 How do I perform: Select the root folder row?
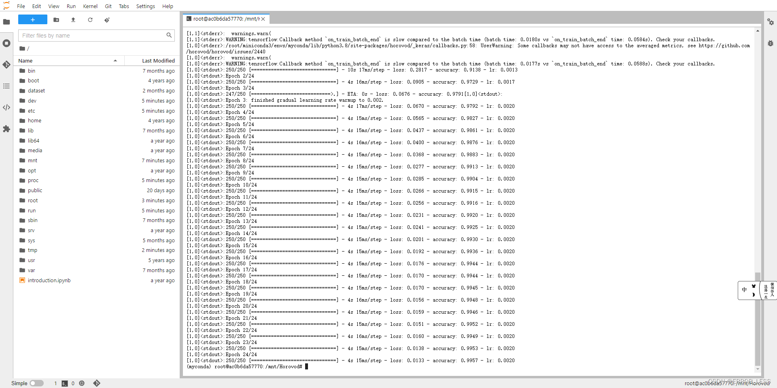97,200
